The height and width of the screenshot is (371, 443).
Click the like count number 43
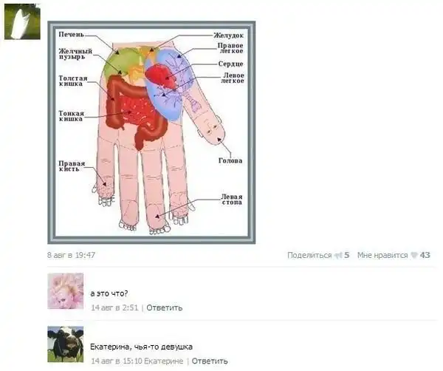(x=425, y=256)
